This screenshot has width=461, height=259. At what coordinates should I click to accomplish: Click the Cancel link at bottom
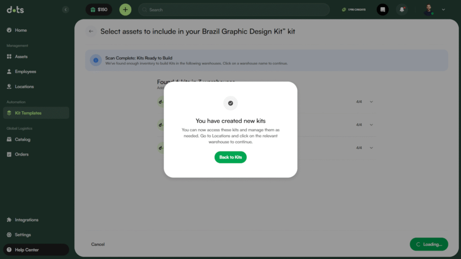(x=98, y=244)
